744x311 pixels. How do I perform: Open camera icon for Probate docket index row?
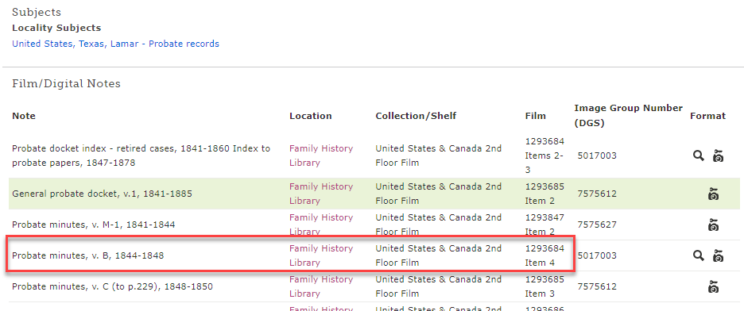(719, 155)
